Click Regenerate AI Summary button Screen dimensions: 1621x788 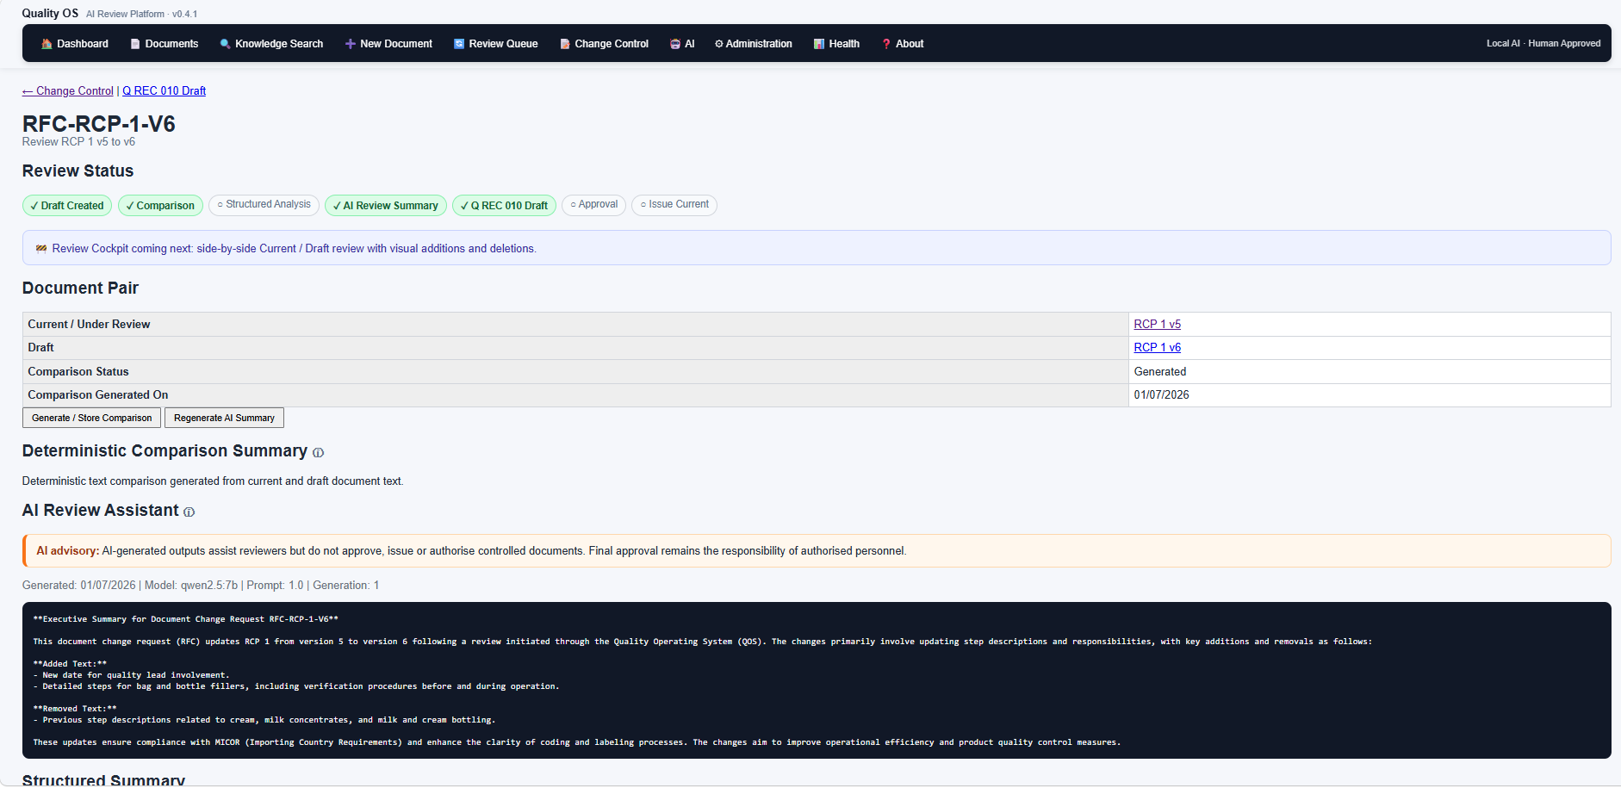(x=224, y=418)
